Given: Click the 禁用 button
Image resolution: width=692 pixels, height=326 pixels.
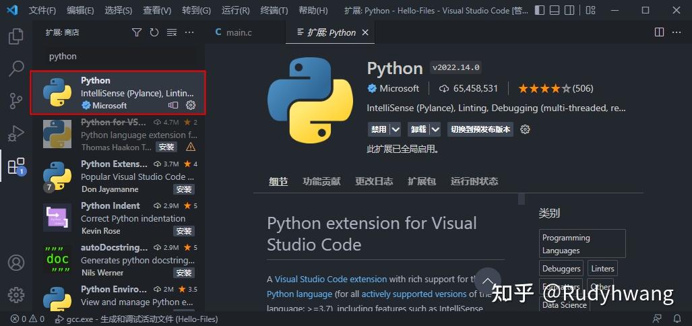Looking at the screenshot, I should [x=379, y=129].
